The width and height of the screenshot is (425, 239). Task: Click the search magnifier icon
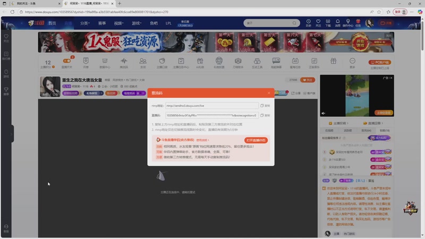(294, 23)
